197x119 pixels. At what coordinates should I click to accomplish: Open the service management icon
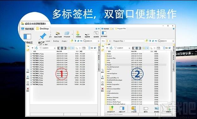tap(96, 34)
